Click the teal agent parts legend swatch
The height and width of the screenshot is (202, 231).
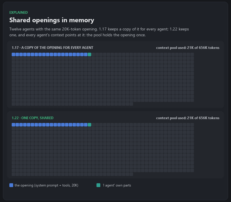point(99,185)
